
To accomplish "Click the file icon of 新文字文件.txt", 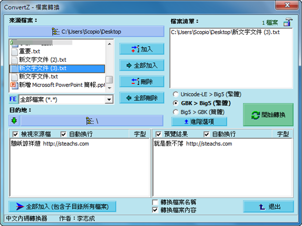I will pyautogui.click(x=15, y=76).
